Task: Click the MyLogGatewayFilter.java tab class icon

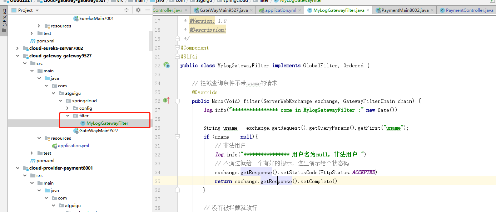Action: (309, 10)
